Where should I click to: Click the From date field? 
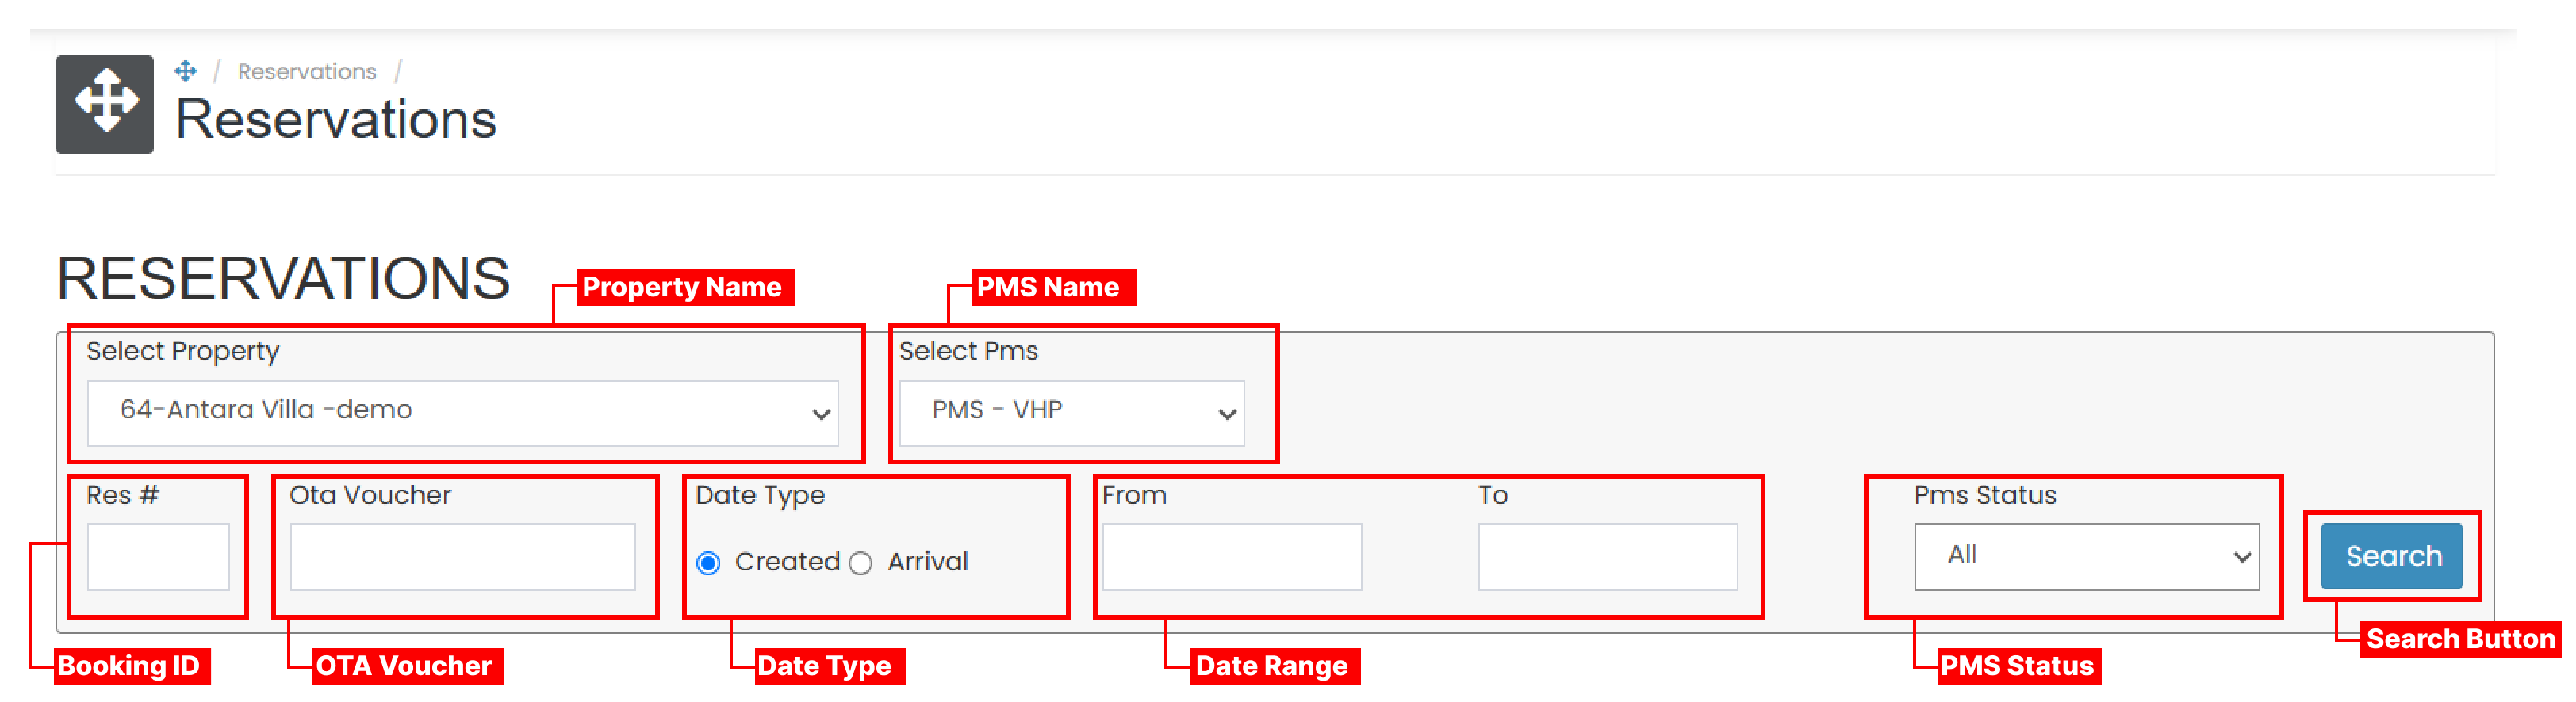click(1232, 556)
